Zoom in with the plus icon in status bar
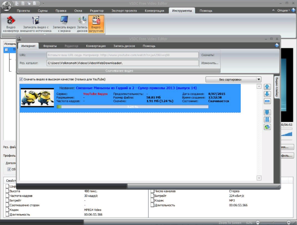 pyautogui.click(x=289, y=222)
